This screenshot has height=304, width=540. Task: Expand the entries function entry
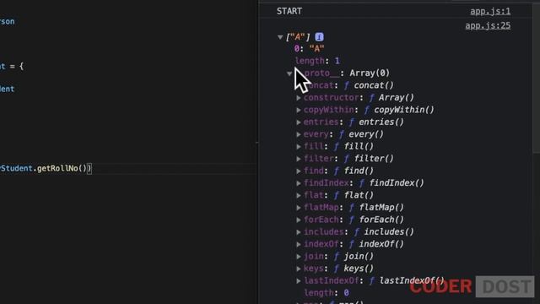[x=299, y=122]
